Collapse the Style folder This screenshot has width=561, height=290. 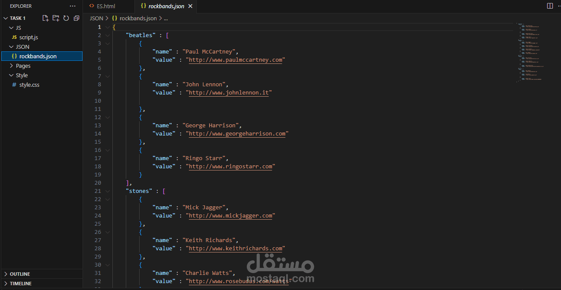point(12,75)
